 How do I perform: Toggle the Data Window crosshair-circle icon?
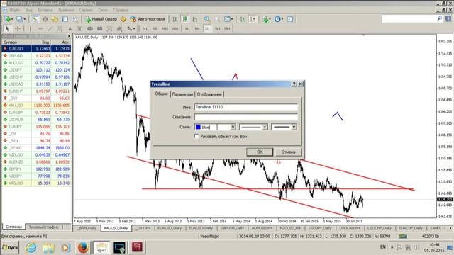click(45, 19)
